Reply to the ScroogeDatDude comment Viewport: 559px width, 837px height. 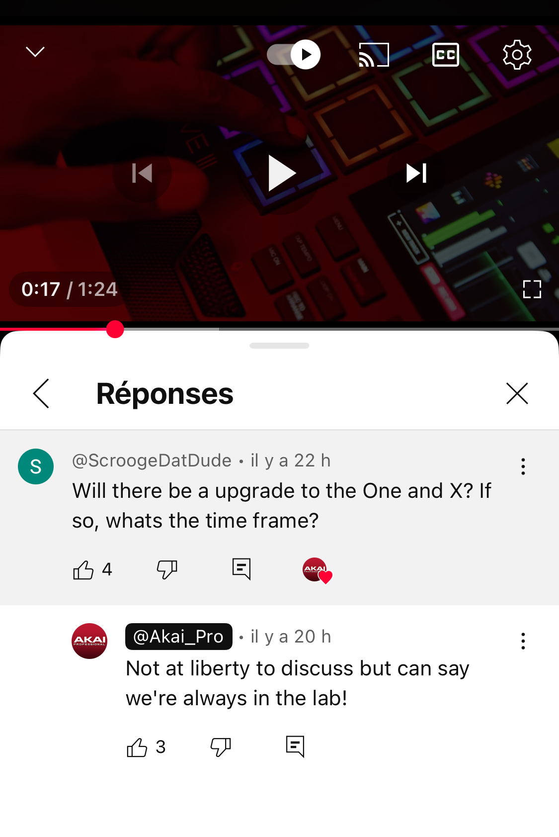241,569
